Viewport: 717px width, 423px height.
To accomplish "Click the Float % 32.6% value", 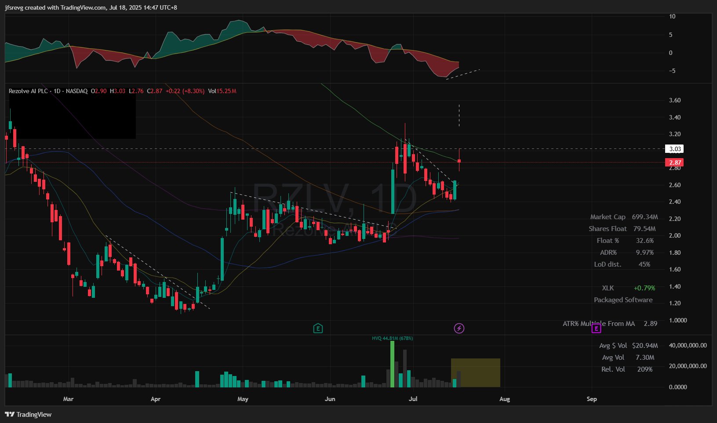I will pos(645,241).
